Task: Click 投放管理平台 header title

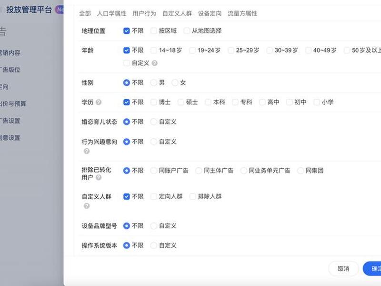Action: pyautogui.click(x=29, y=10)
